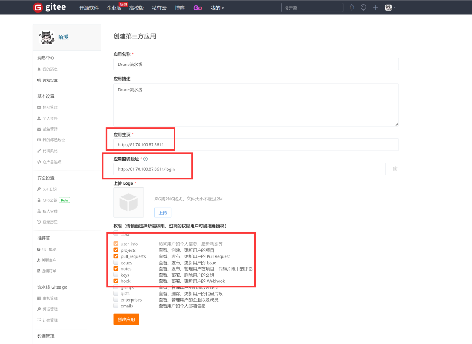472x344 pixels.
Task: Open 私有云 in the top navigation
Action: (159, 8)
